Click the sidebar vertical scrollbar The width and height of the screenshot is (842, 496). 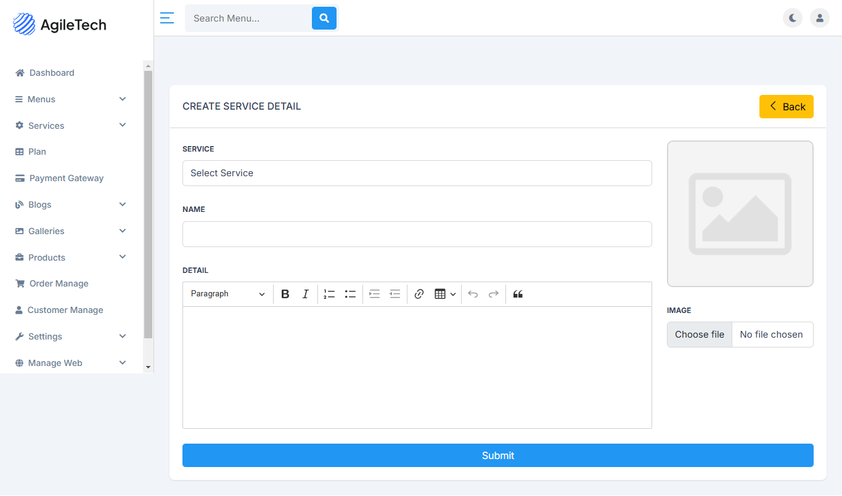tap(148, 204)
